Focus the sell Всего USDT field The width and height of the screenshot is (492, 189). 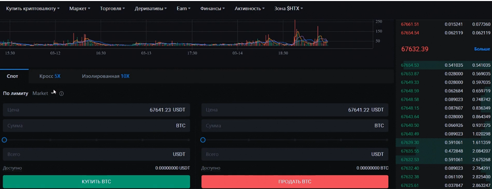pyautogui.click(x=295, y=155)
